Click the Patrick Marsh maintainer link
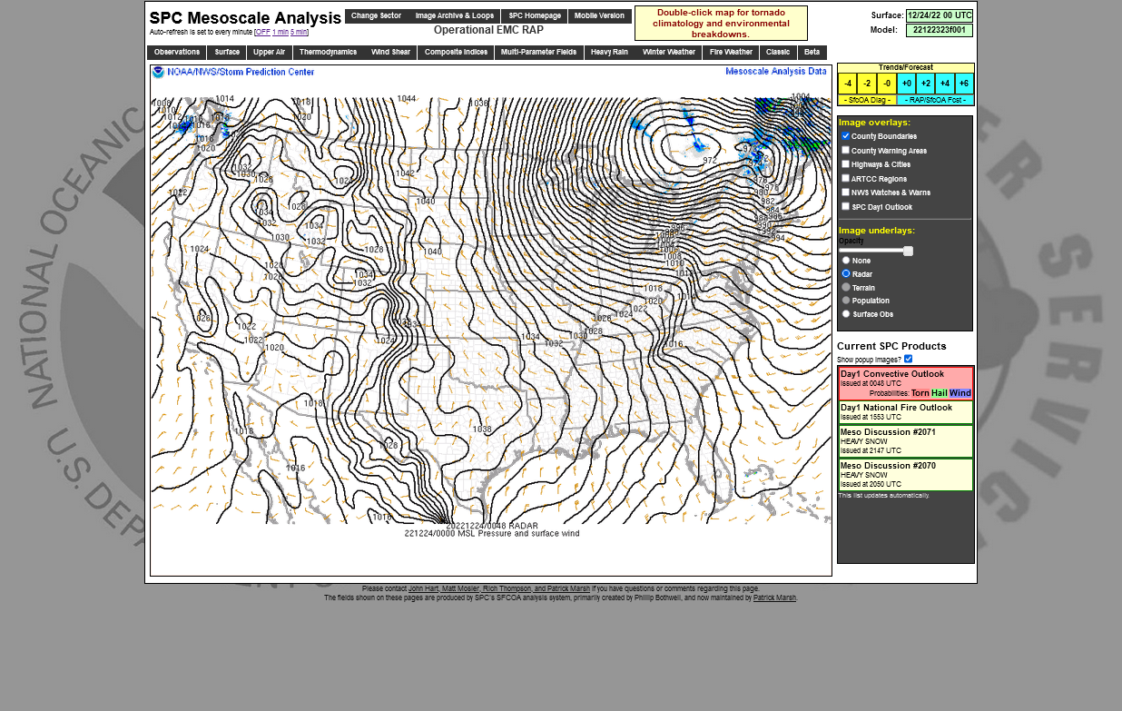The height and width of the screenshot is (711, 1122). tap(774, 597)
